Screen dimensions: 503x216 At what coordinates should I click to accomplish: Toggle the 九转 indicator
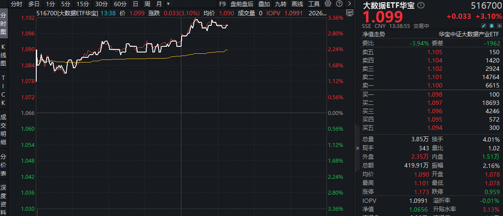coord(280,4)
